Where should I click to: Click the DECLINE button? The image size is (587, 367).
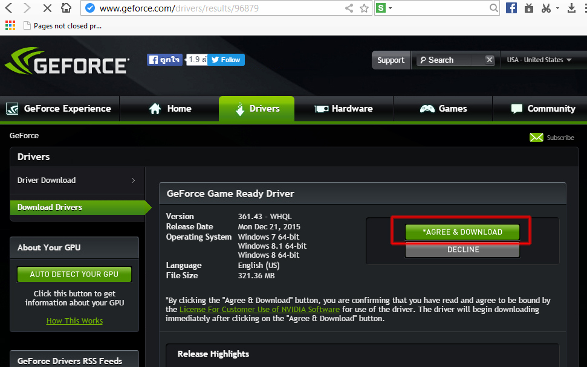pyautogui.click(x=462, y=250)
